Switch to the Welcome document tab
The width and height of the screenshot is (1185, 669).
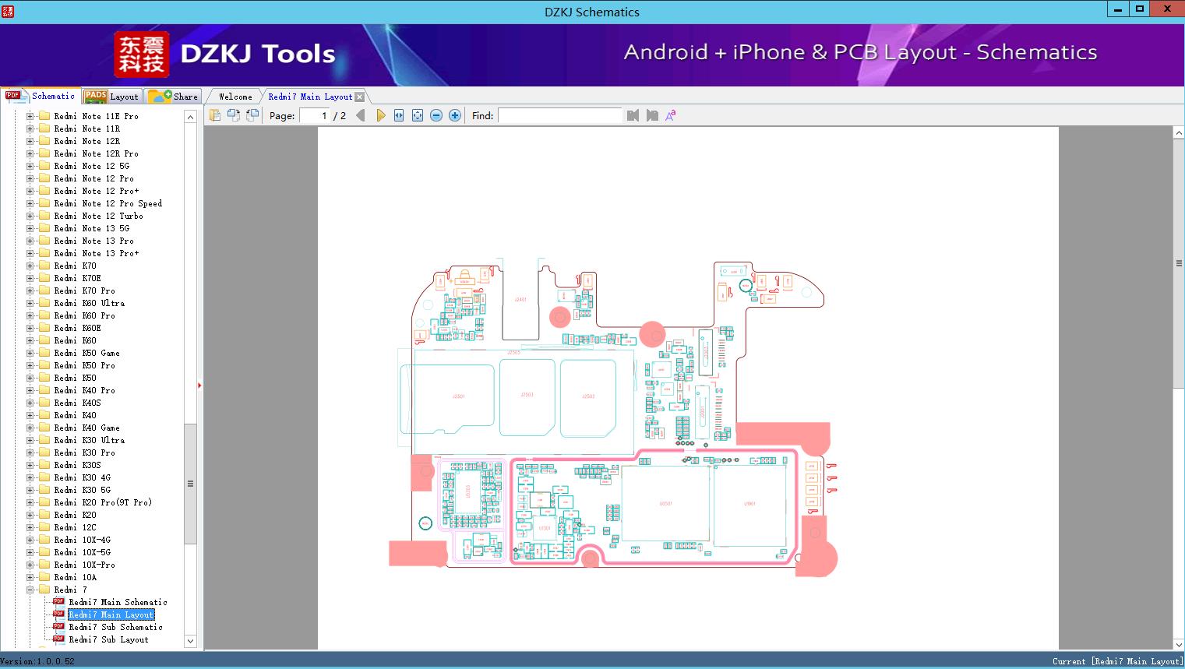click(235, 97)
